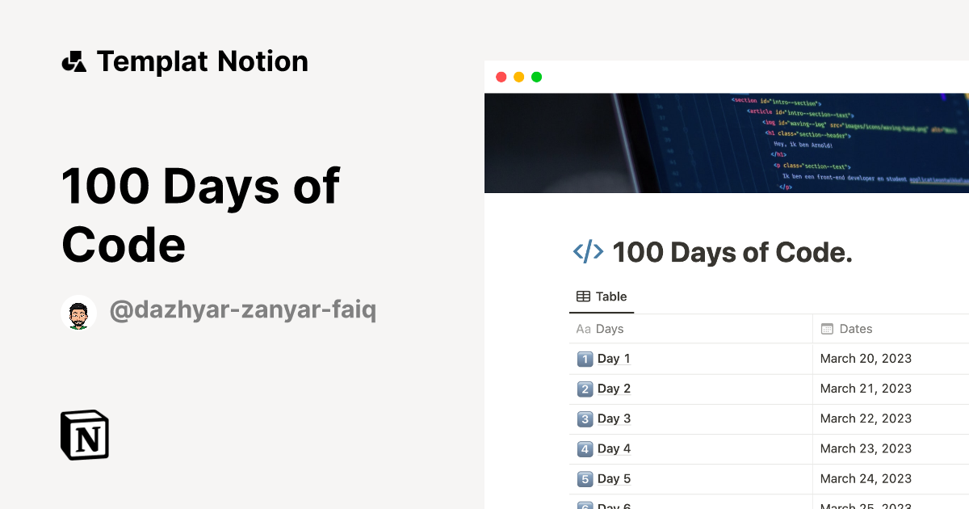Click the code cover image
This screenshot has width=969, height=509.
tap(727, 143)
